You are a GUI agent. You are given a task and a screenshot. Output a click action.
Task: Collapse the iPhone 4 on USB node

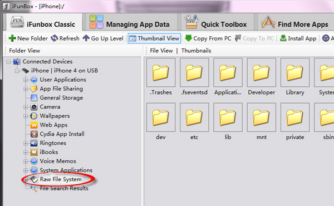coord(17,71)
